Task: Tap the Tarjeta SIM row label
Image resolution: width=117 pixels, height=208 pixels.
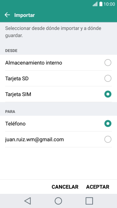Action: pos(18,94)
